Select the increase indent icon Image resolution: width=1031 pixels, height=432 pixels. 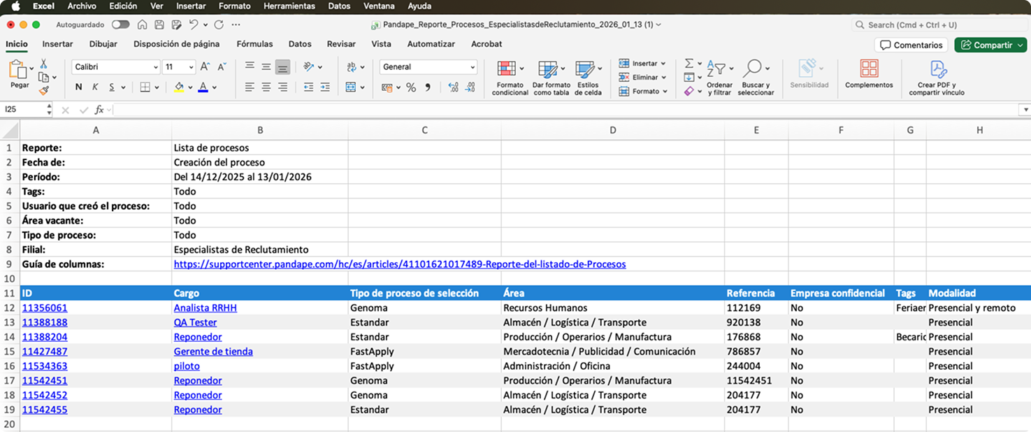click(x=326, y=87)
